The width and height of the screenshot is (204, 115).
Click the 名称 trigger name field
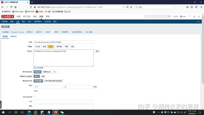(64, 42)
